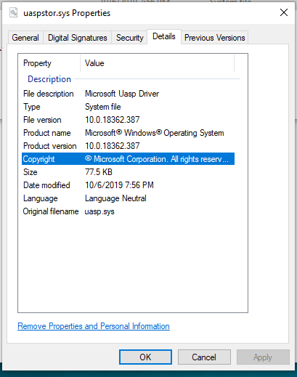
Task: Select the Original filename row
Action: 128,211
